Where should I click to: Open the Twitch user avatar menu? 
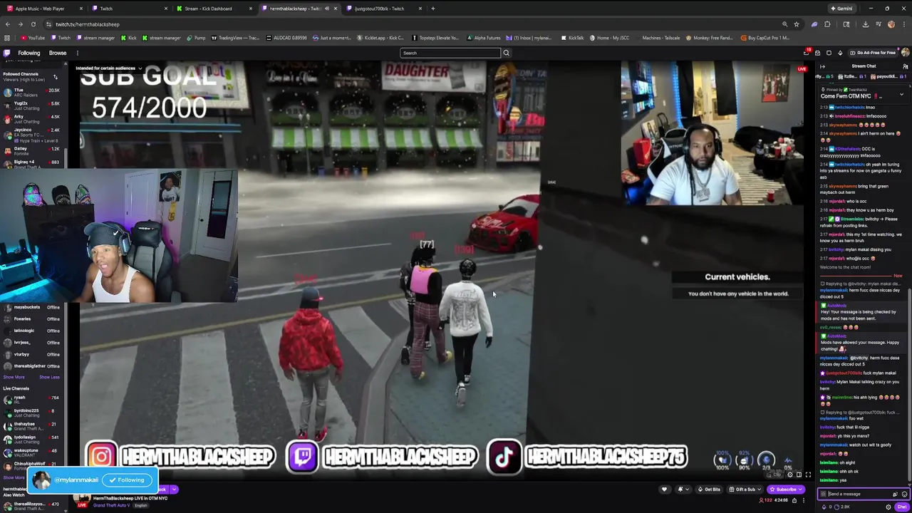pyautogui.click(x=905, y=53)
